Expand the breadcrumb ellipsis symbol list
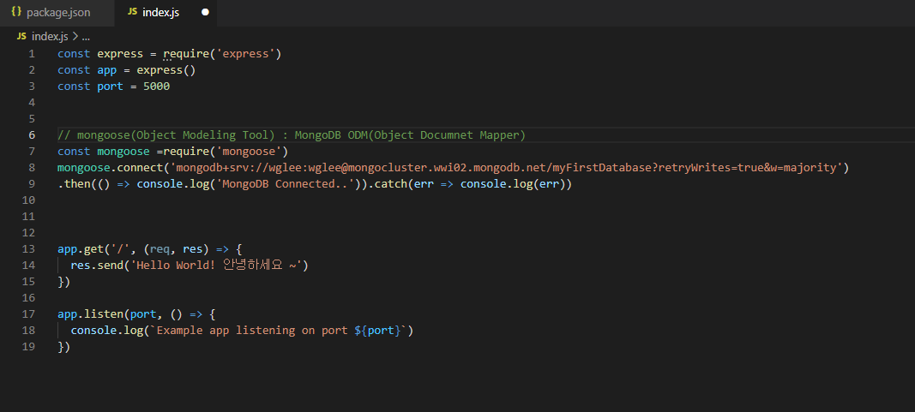This screenshot has width=915, height=412. (86, 37)
